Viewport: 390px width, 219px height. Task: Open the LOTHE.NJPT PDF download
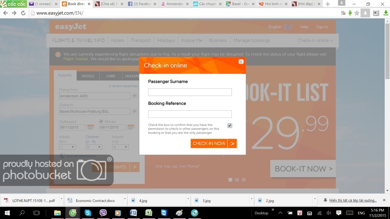(30, 200)
